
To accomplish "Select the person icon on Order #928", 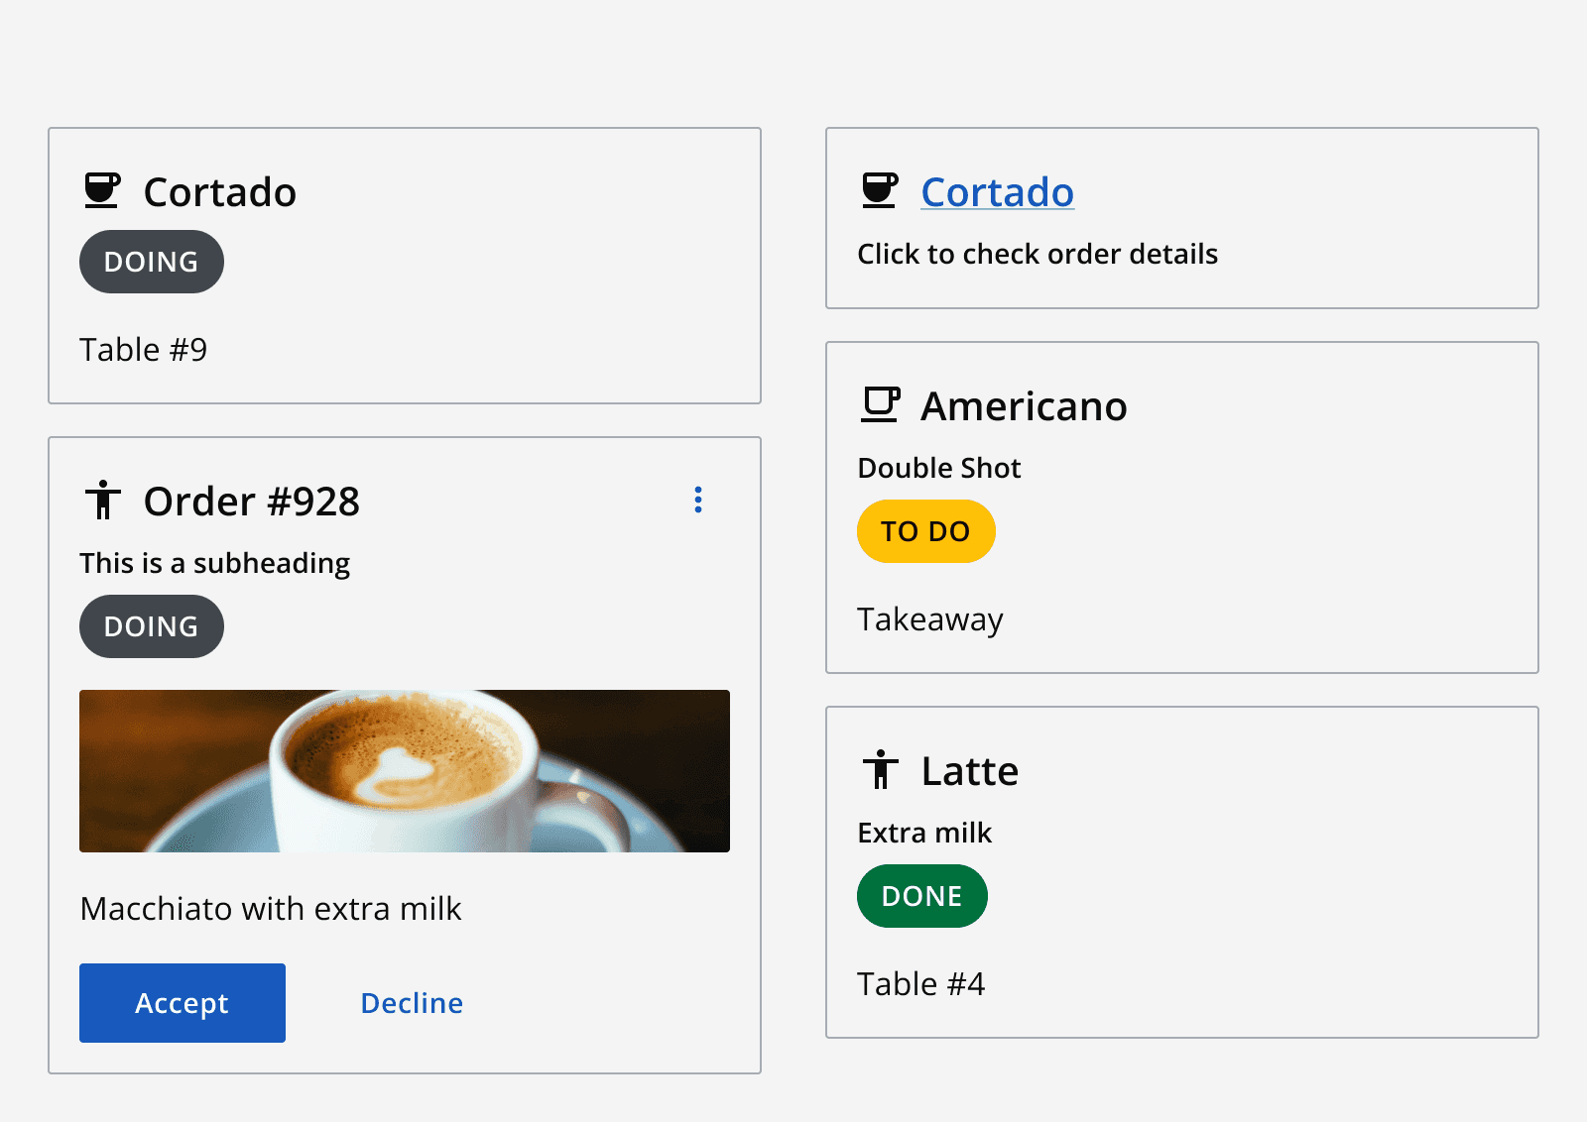I will (102, 501).
